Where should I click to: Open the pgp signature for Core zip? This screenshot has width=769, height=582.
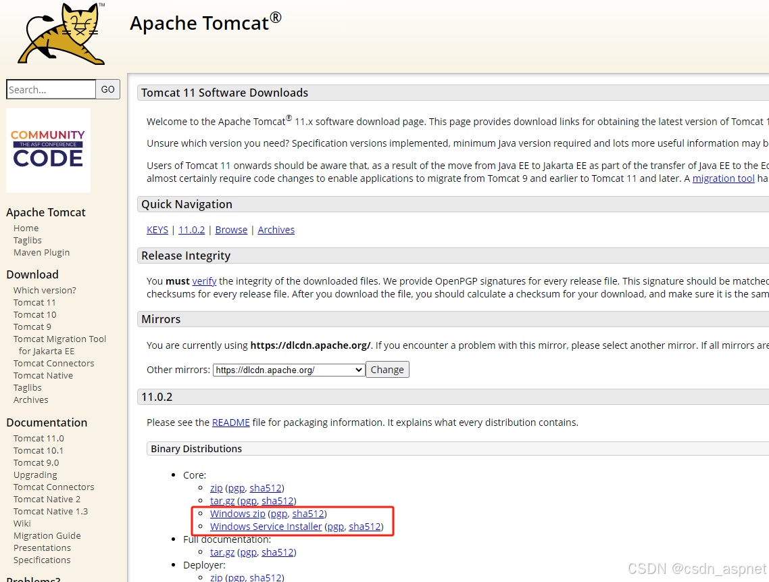[x=237, y=489]
